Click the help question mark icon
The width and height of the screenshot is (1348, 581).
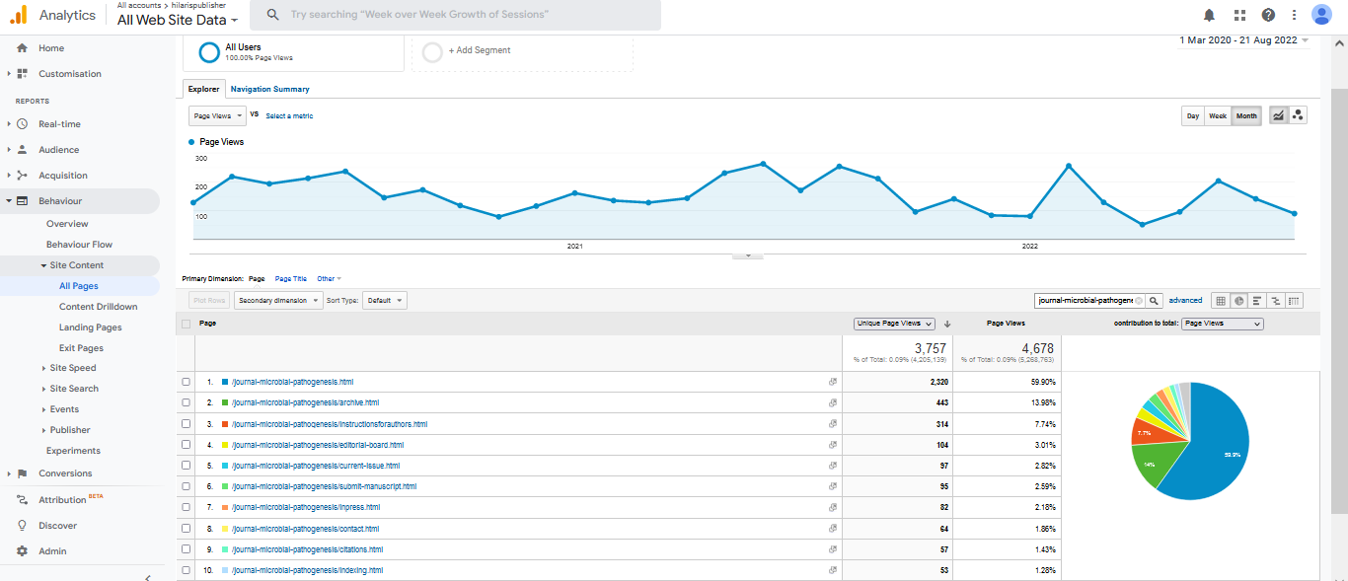(1268, 15)
